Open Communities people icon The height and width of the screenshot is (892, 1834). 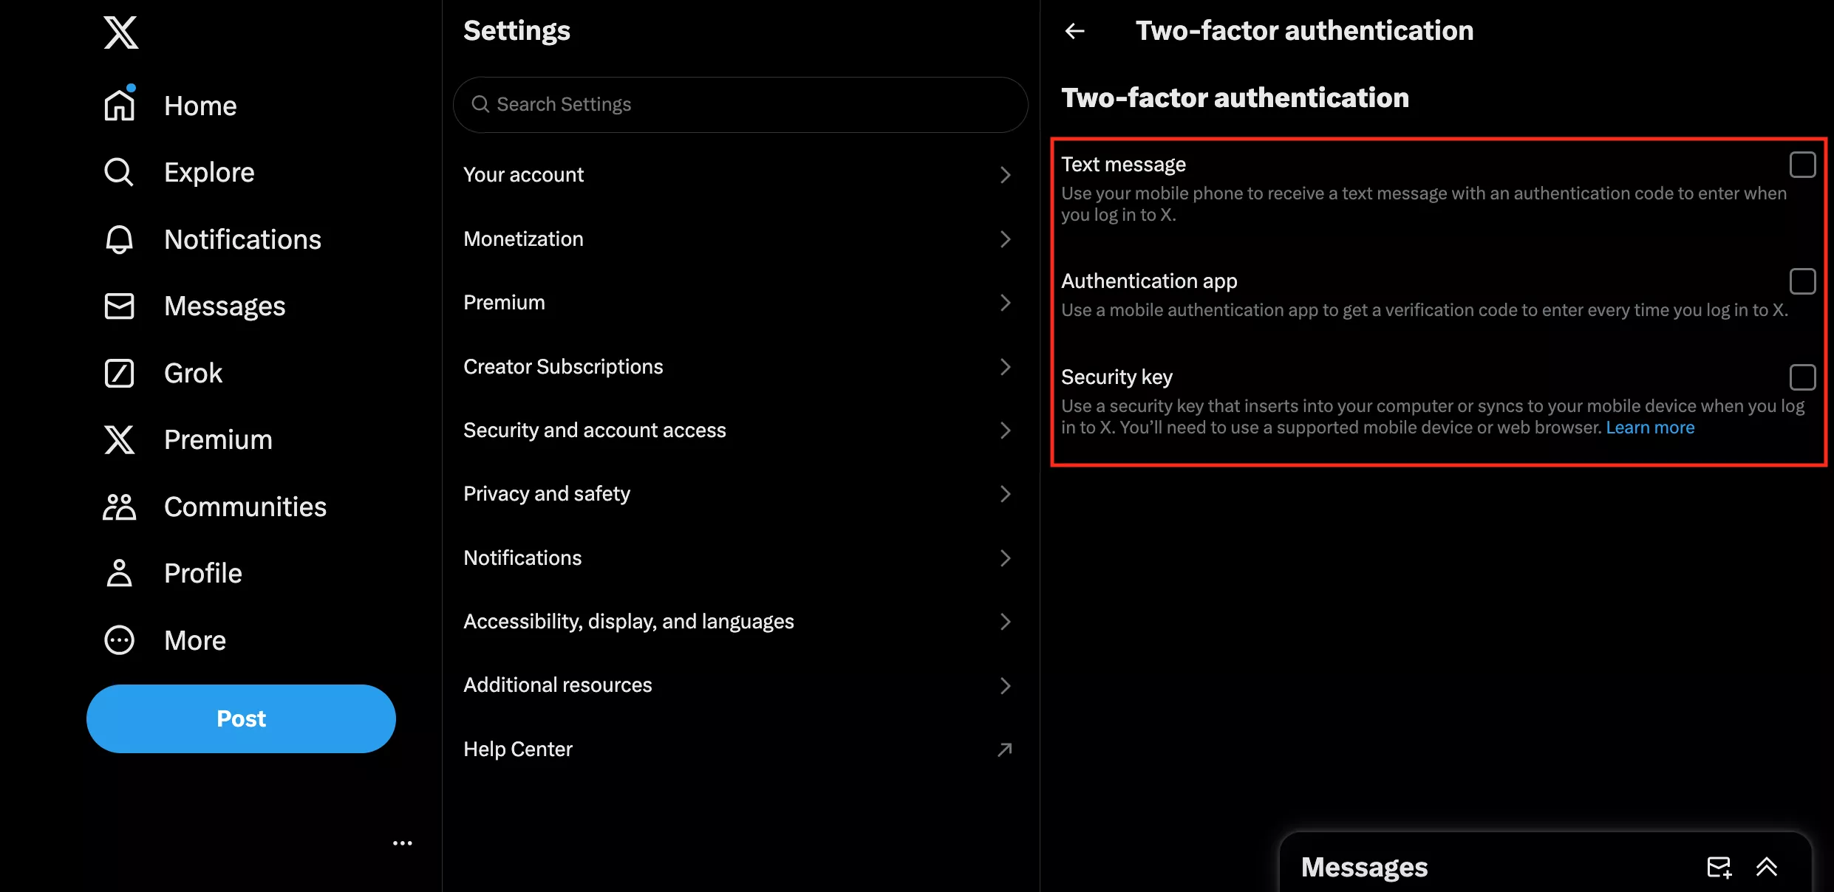[119, 507]
